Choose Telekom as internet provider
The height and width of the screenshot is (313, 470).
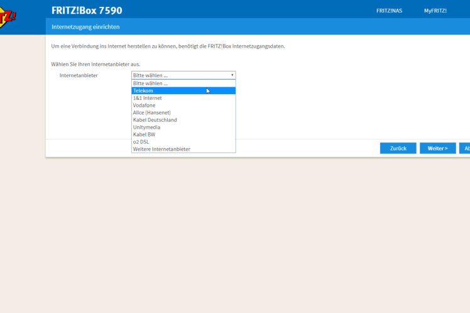point(183,91)
